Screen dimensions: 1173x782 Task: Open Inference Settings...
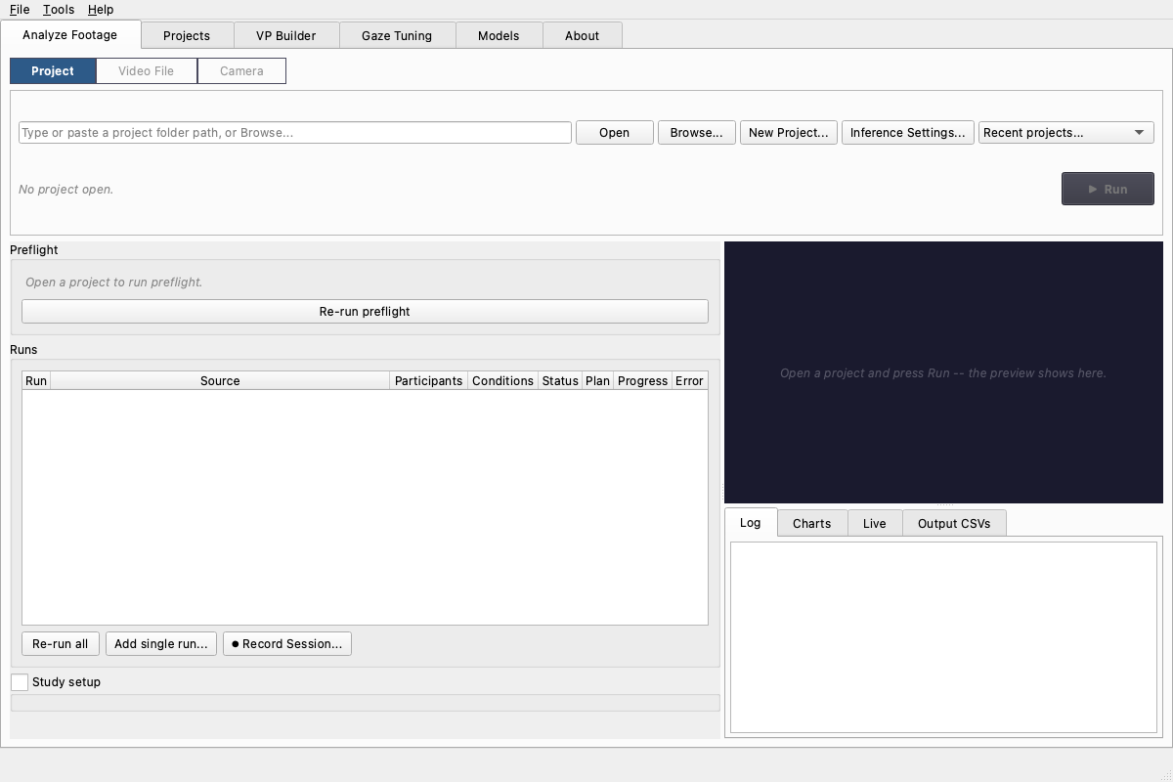pyautogui.click(x=907, y=132)
